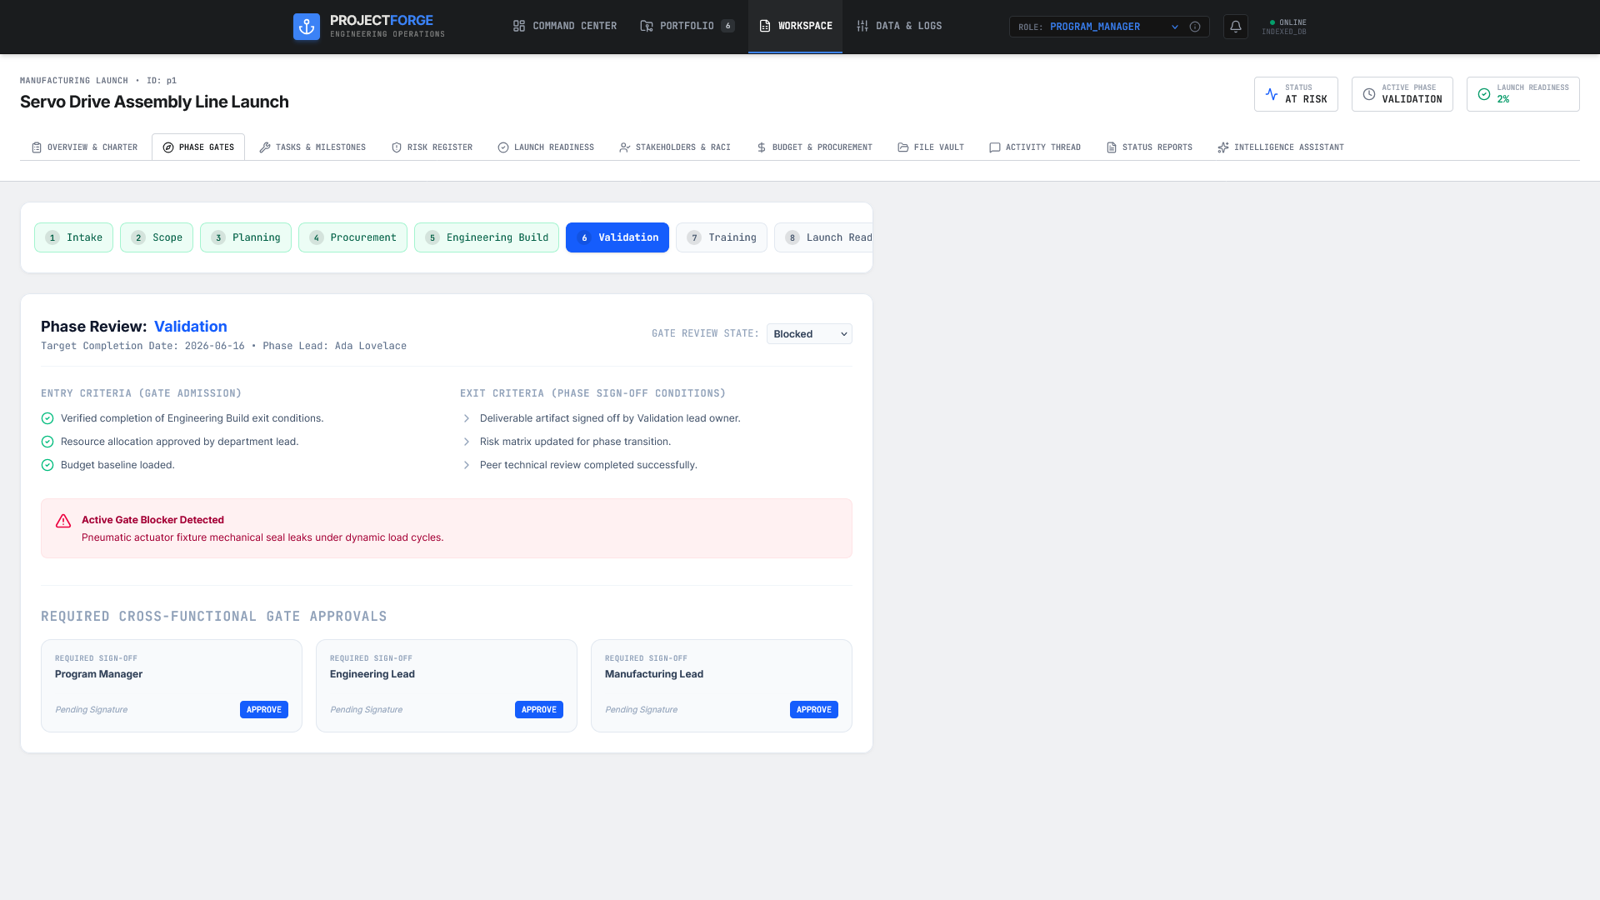
Task: Click Pending Signature under Program Manager
Action: click(92, 710)
